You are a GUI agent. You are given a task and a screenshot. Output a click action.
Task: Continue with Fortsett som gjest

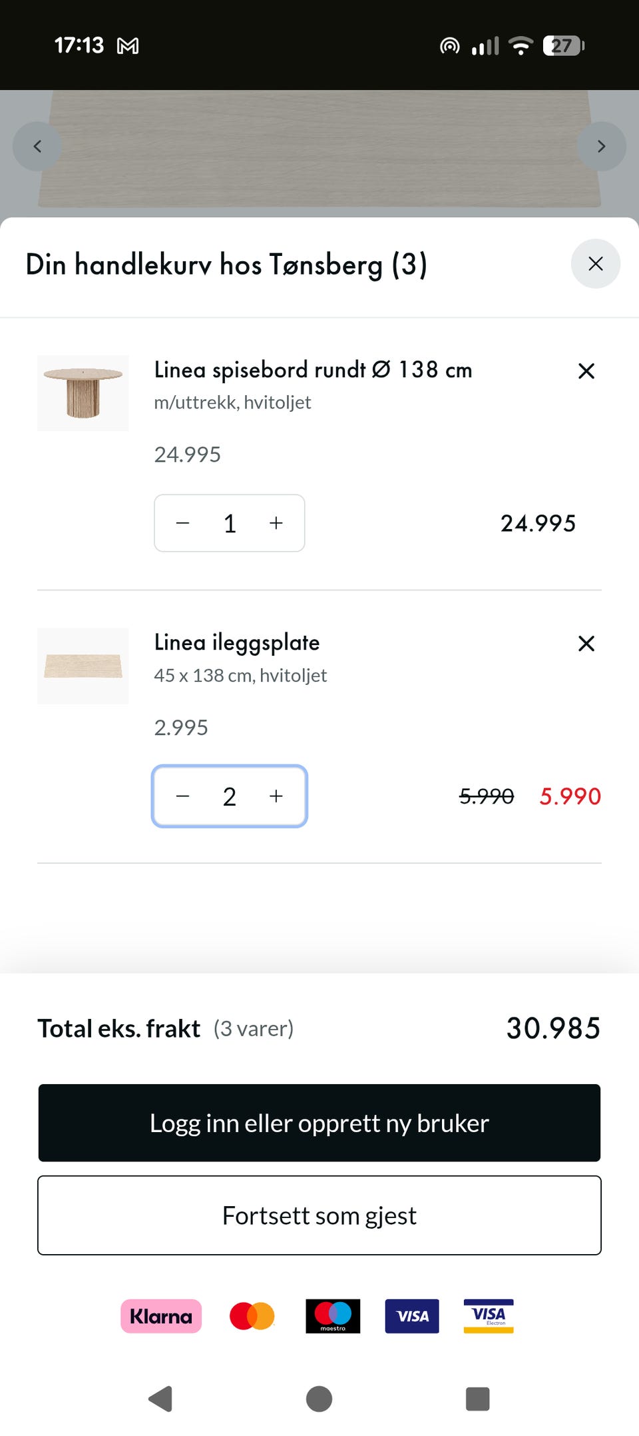[319, 1216]
